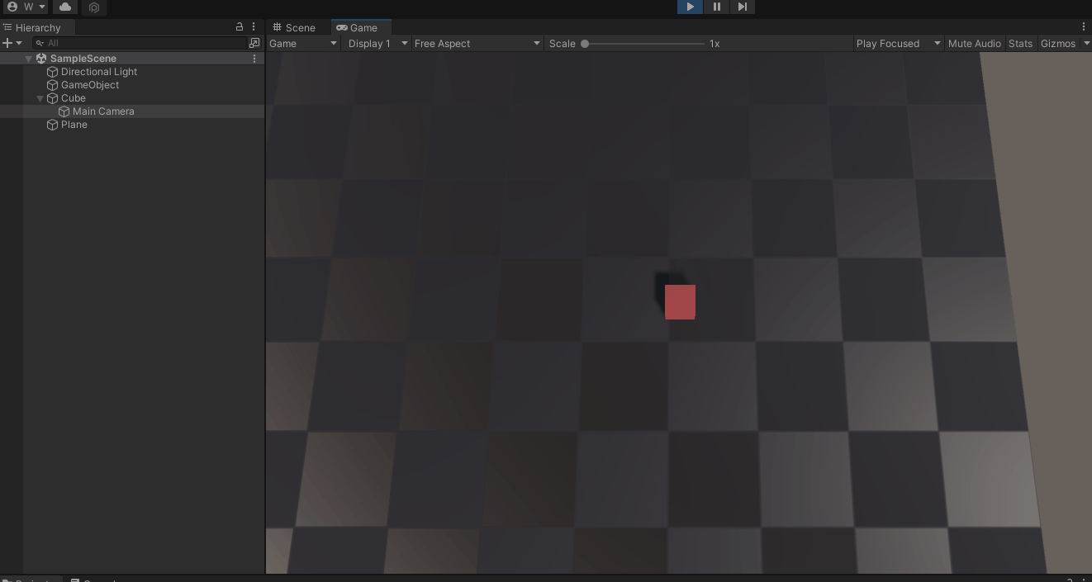Open Unity cloud services icon

65,7
